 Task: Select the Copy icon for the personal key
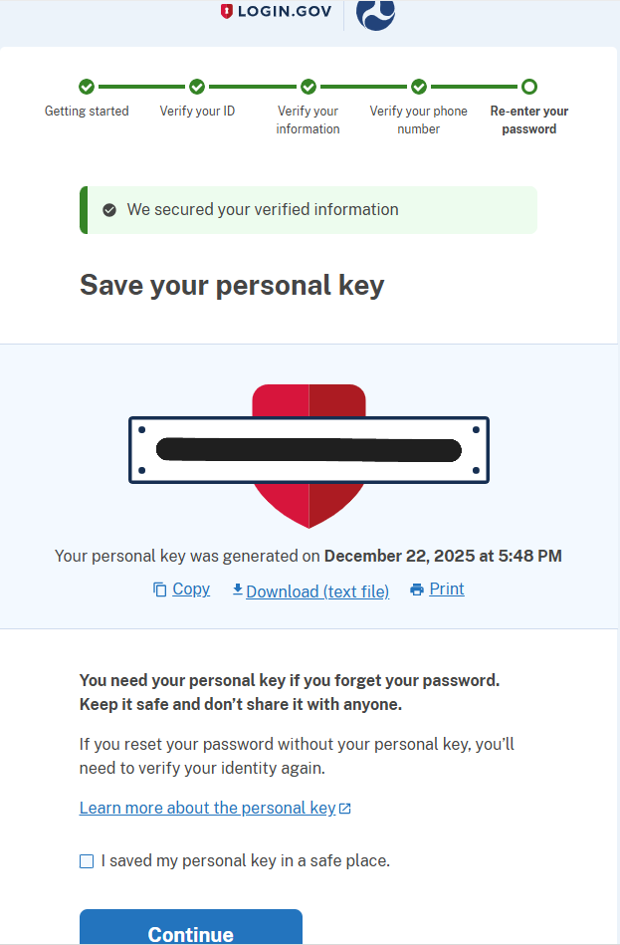(x=159, y=589)
